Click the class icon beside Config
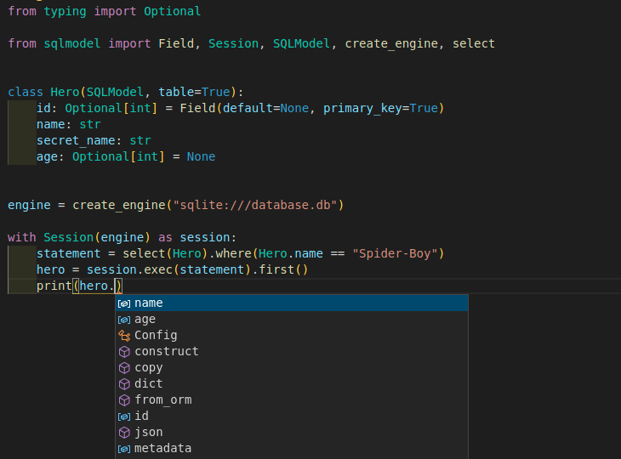 pos(124,336)
